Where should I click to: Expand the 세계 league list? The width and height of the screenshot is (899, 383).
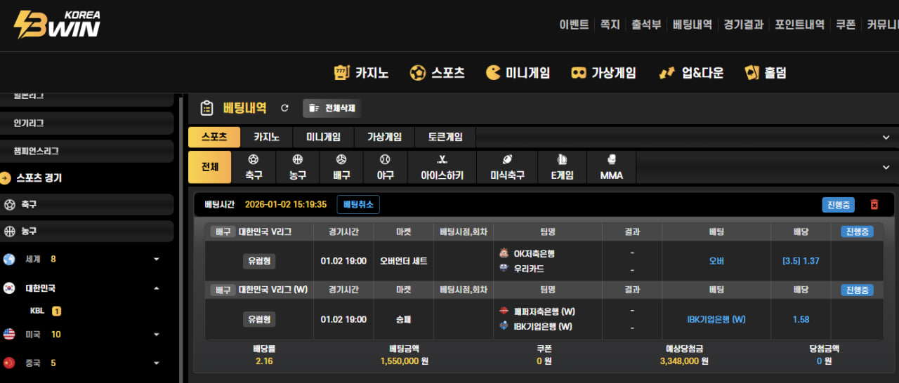(156, 260)
